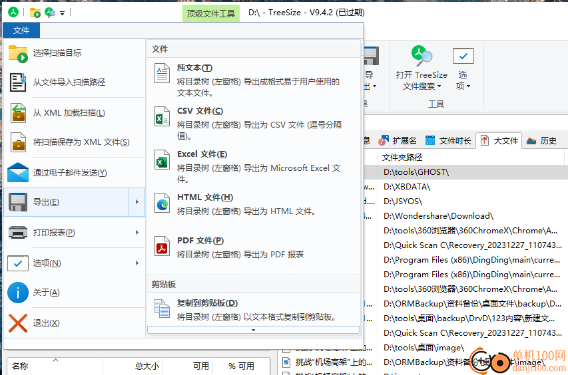Open the 打开 TreeSize 文件搜索 dropdown
This screenshot has width=568, height=375.
422,80
